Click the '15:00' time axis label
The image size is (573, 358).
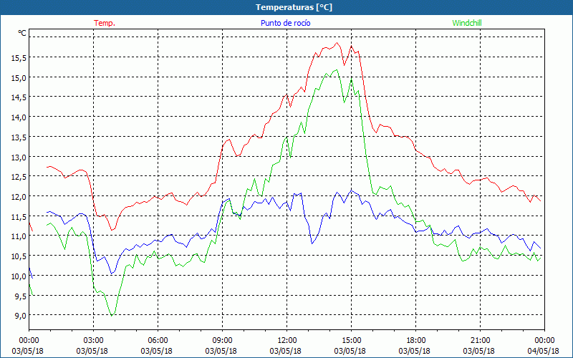[x=351, y=341]
